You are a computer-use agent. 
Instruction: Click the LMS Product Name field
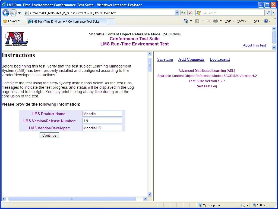pos(102,114)
